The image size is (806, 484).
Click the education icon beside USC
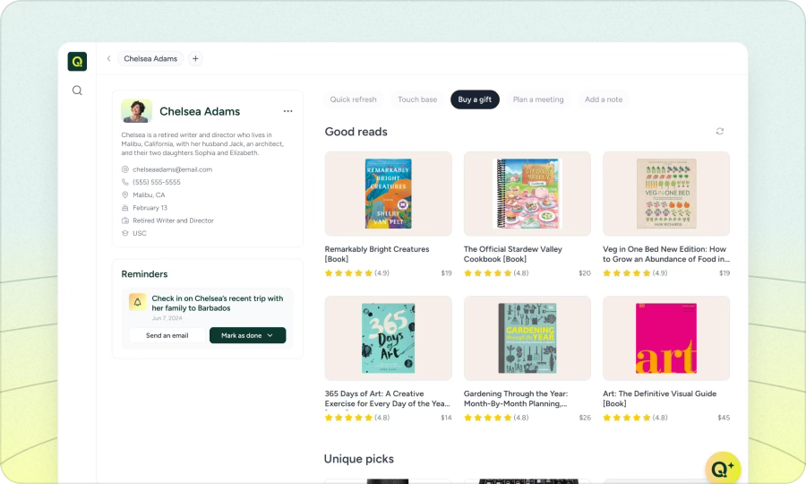pos(124,234)
